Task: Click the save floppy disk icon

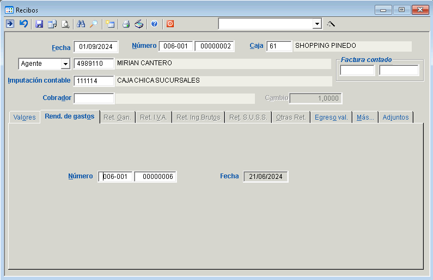Action: click(39, 24)
